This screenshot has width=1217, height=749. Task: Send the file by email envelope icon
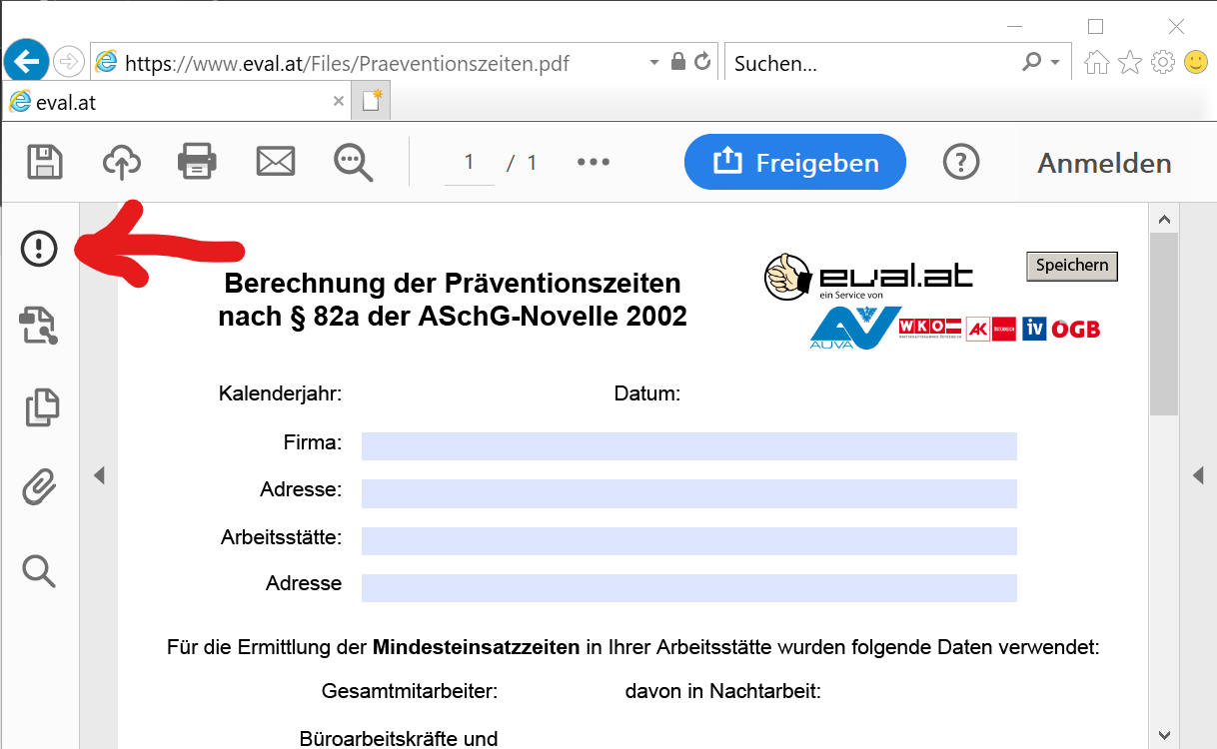pyautogui.click(x=276, y=162)
